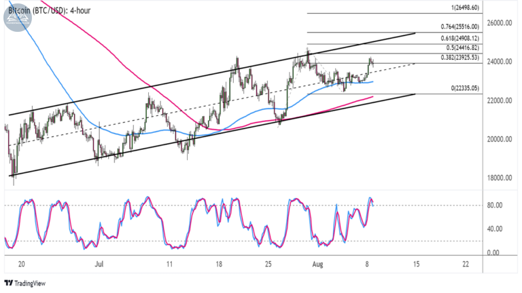Select the 0.382(23925.53) Fibonacci label
This screenshot has height=293, width=522.
[x=459, y=58]
